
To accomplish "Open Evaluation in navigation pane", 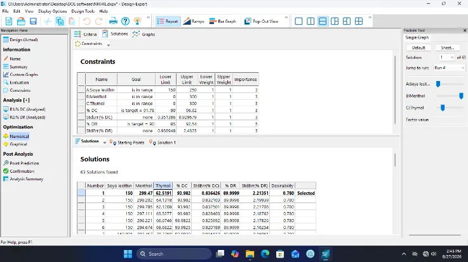I will [16, 82].
